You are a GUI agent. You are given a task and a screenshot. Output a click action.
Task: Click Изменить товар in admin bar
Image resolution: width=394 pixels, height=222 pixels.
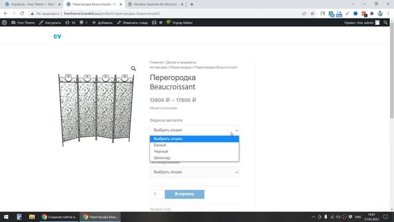pos(132,23)
